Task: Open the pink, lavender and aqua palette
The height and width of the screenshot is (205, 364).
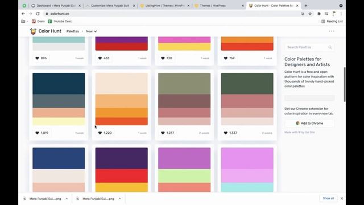Action: pos(247,170)
